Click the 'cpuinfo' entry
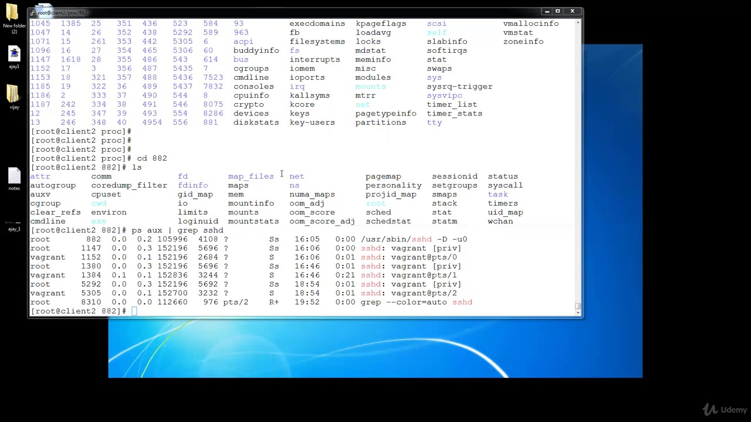The width and height of the screenshot is (751, 422). 251,96
